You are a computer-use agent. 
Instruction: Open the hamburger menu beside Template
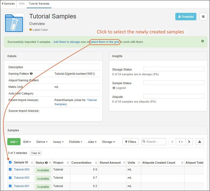click(x=203, y=17)
